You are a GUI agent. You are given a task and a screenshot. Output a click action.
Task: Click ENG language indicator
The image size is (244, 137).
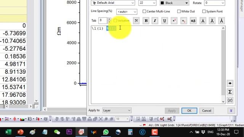click(x=210, y=132)
